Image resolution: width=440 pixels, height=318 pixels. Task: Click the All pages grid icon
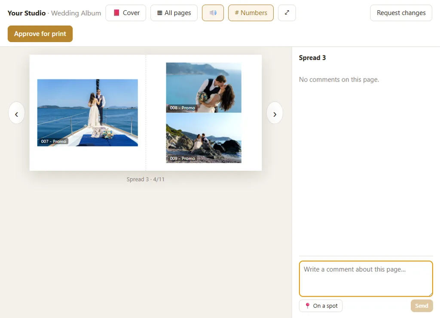[x=160, y=13]
